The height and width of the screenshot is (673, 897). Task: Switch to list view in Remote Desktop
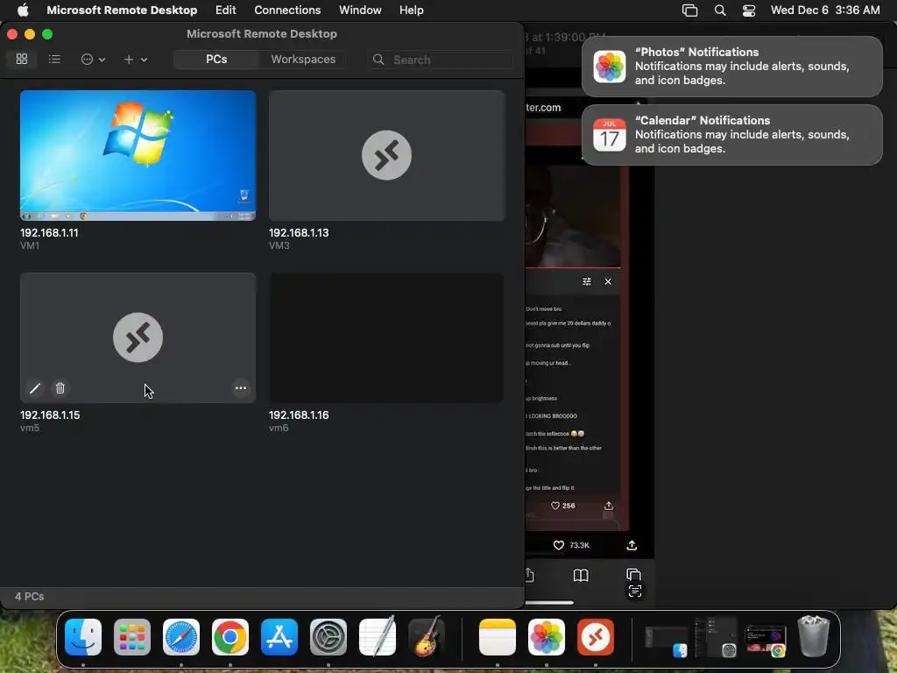pyautogui.click(x=54, y=59)
